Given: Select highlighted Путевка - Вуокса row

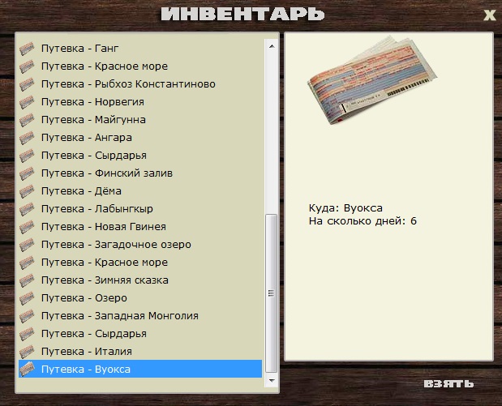Looking at the screenshot, I should [140, 369].
